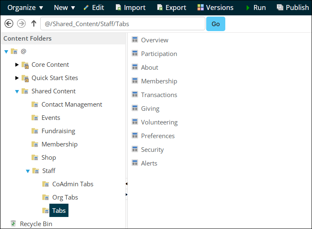Collapse the Shared Content folder

tap(17, 92)
